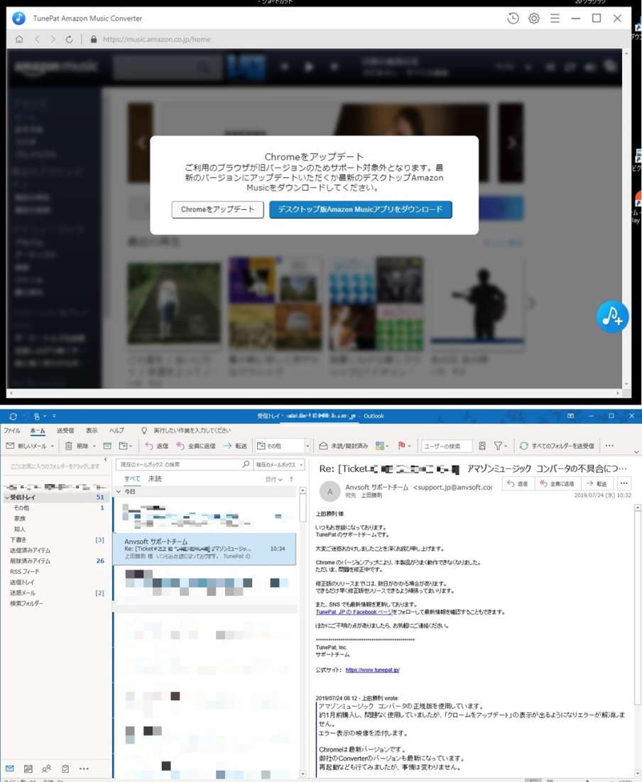Switch to the 表示 ribbon tab
Viewport: 642px width, 782px height.
(92, 430)
